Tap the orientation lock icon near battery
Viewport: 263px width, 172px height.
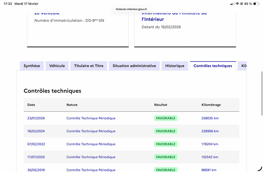pos(242,4)
